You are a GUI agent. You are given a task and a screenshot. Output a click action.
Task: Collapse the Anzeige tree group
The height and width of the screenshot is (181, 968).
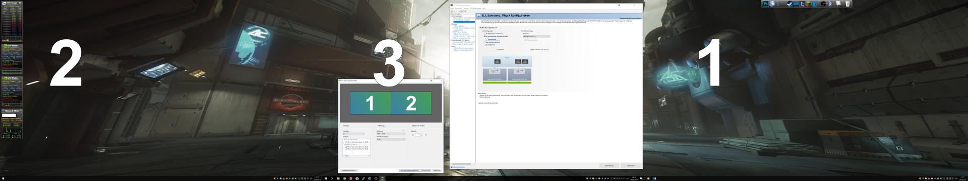[x=452, y=24]
